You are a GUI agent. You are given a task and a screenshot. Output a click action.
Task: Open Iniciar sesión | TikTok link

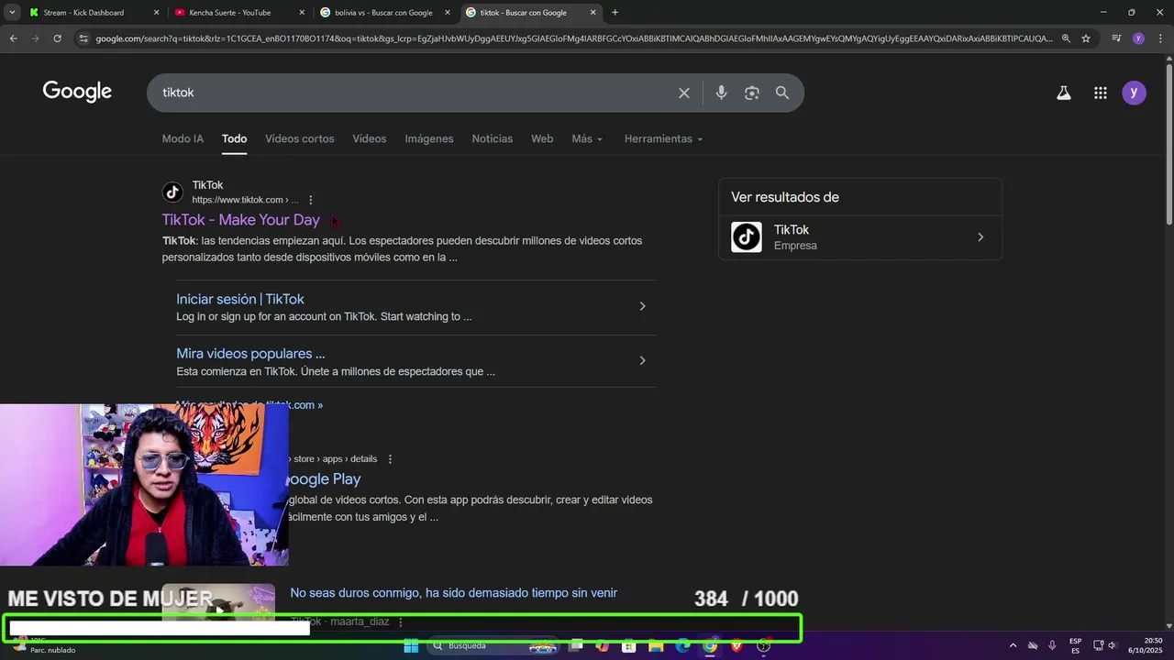(x=240, y=299)
